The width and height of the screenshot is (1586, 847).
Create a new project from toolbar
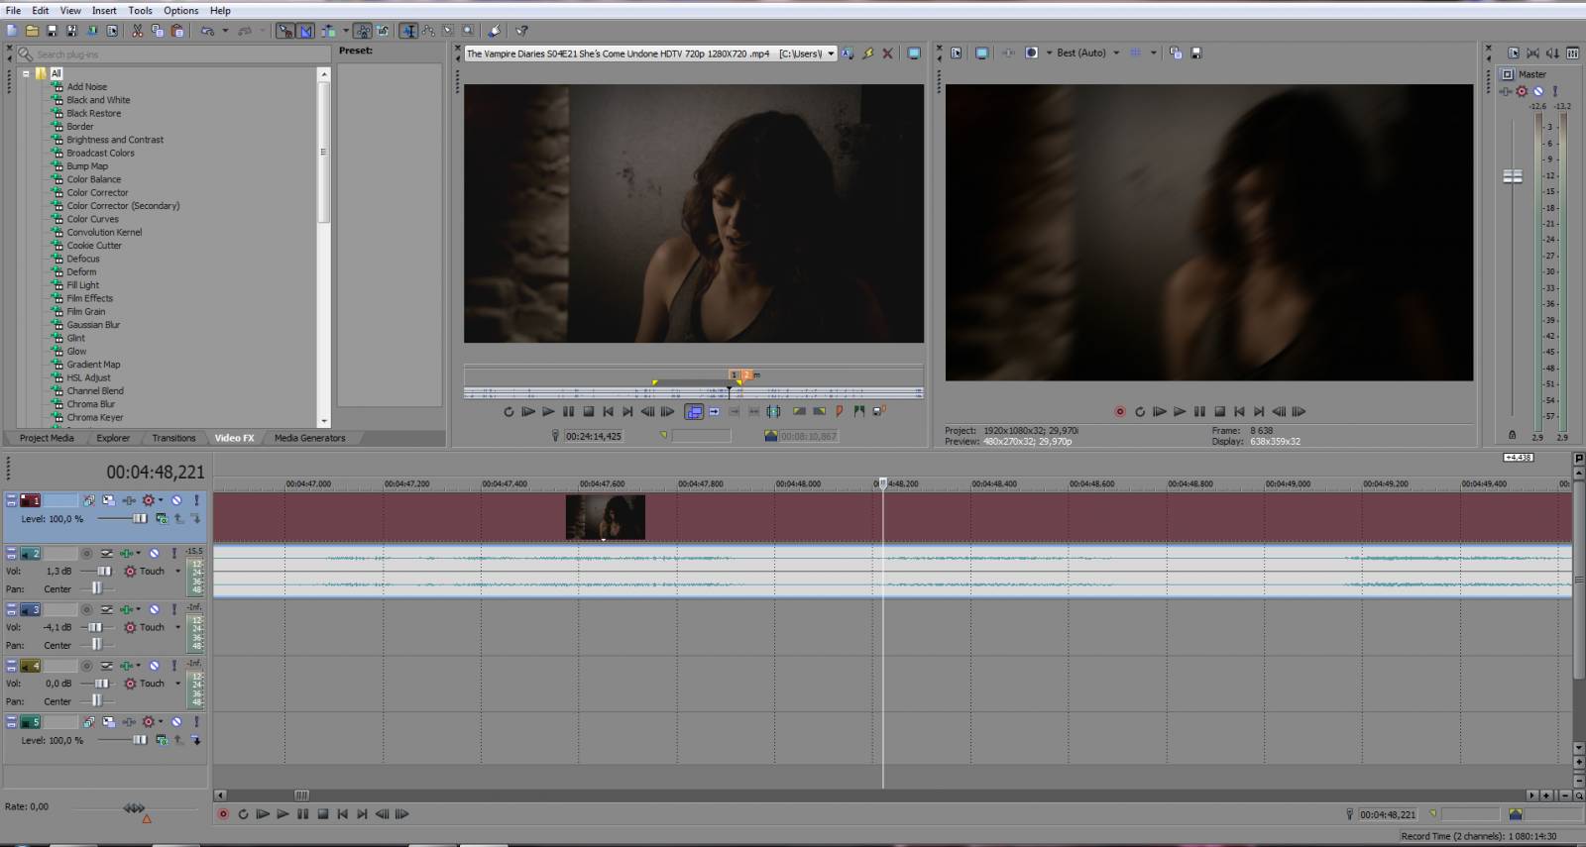(x=13, y=31)
